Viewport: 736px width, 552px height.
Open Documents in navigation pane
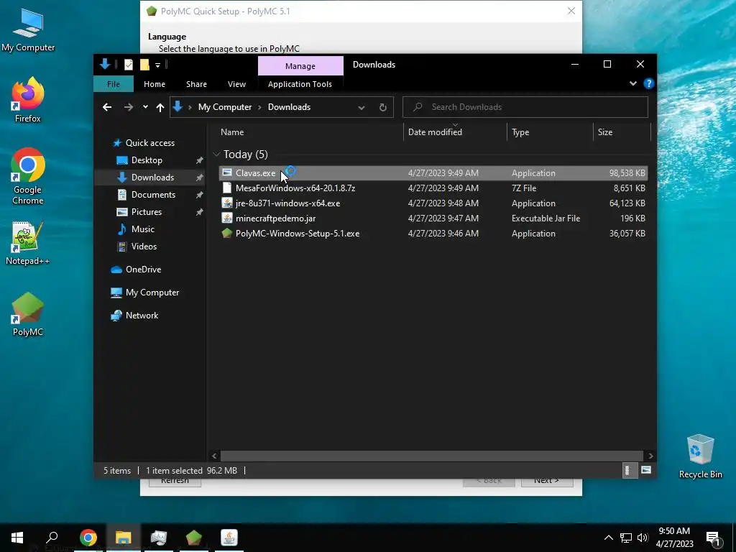tap(153, 194)
